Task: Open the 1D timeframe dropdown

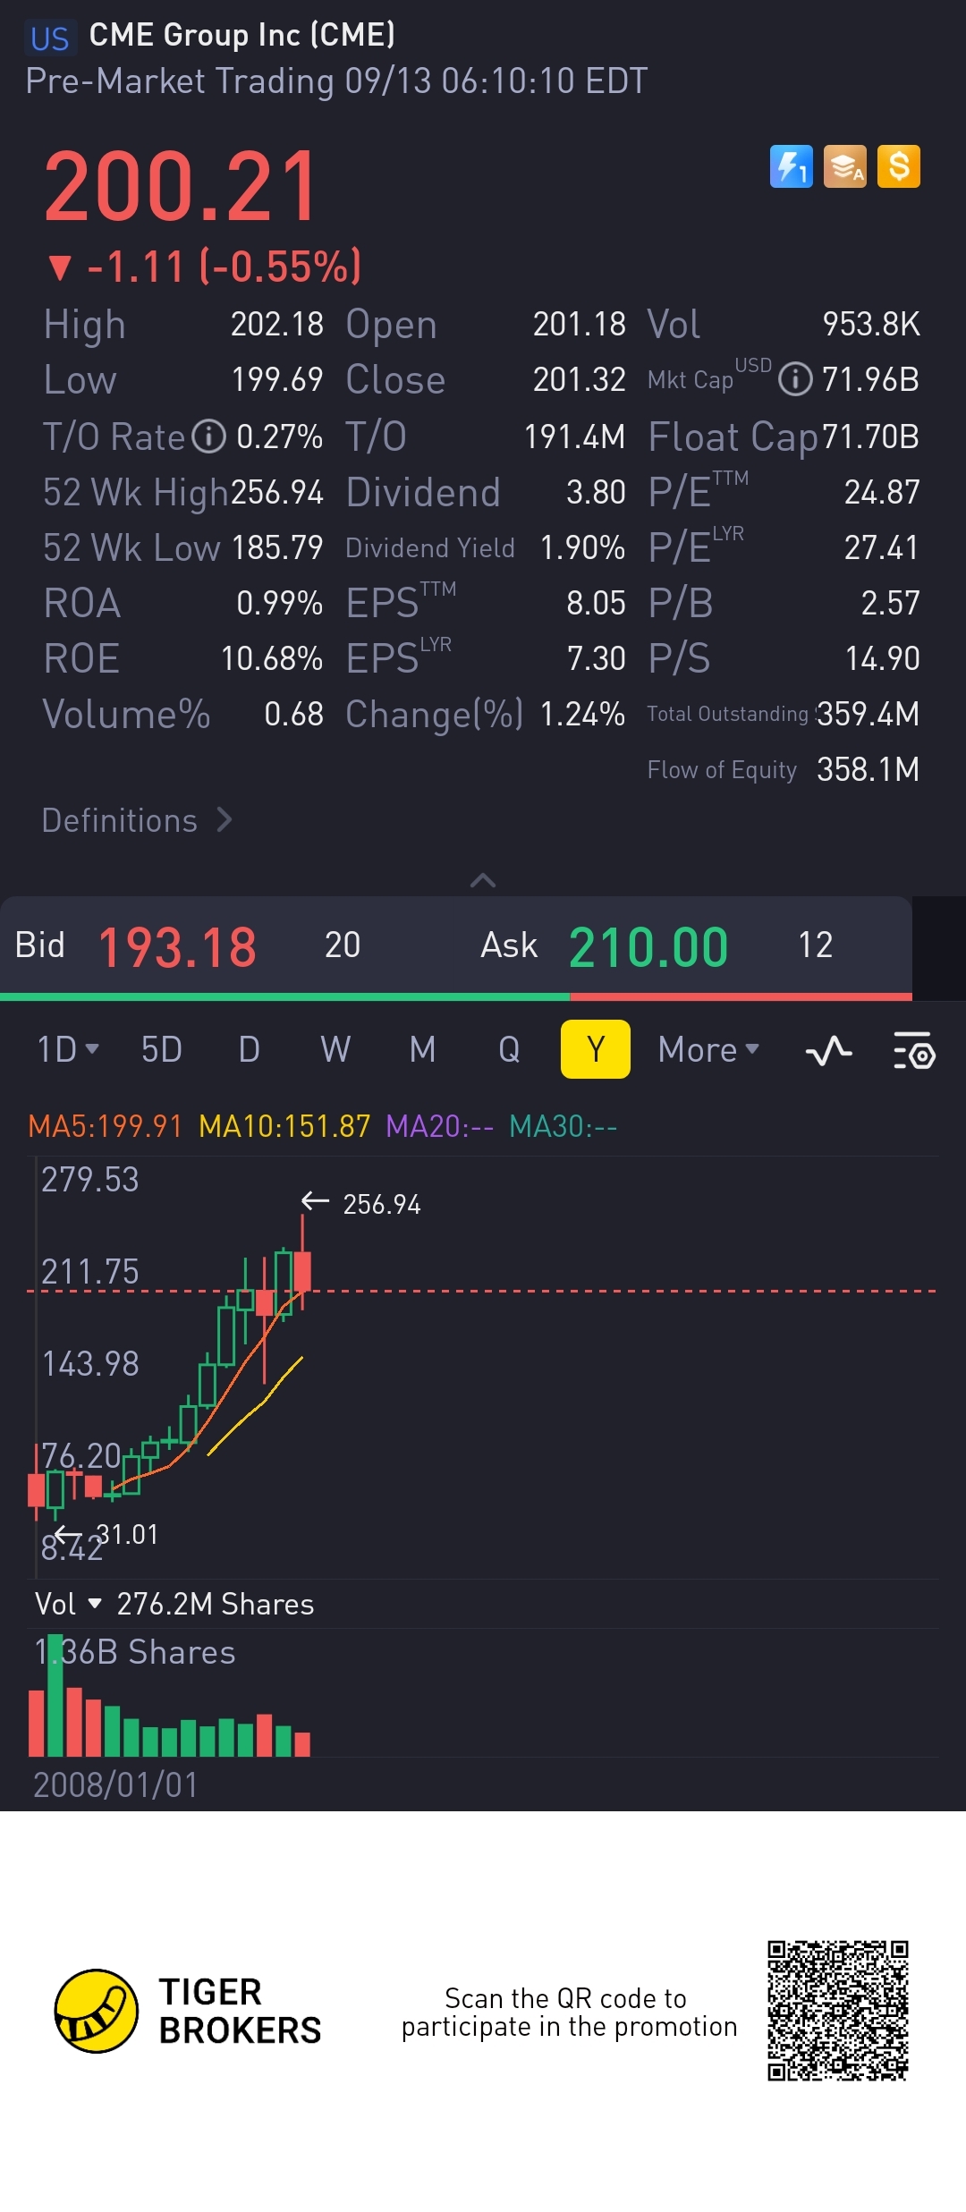Action: click(x=68, y=1049)
